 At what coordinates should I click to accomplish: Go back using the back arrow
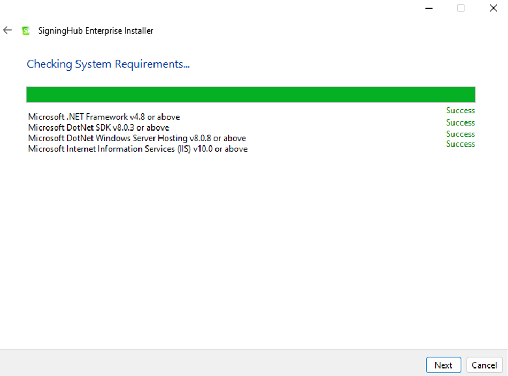coord(7,30)
